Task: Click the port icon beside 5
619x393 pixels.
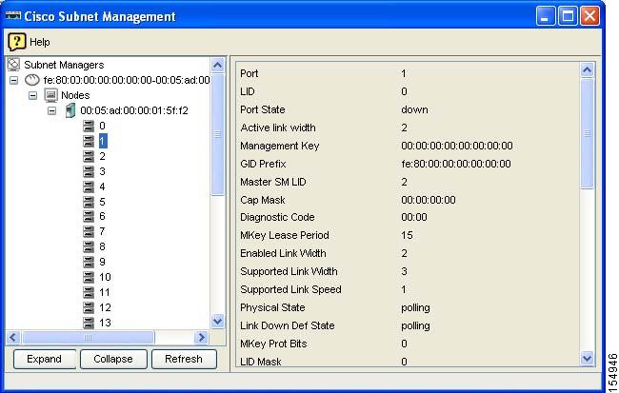Action: point(89,202)
